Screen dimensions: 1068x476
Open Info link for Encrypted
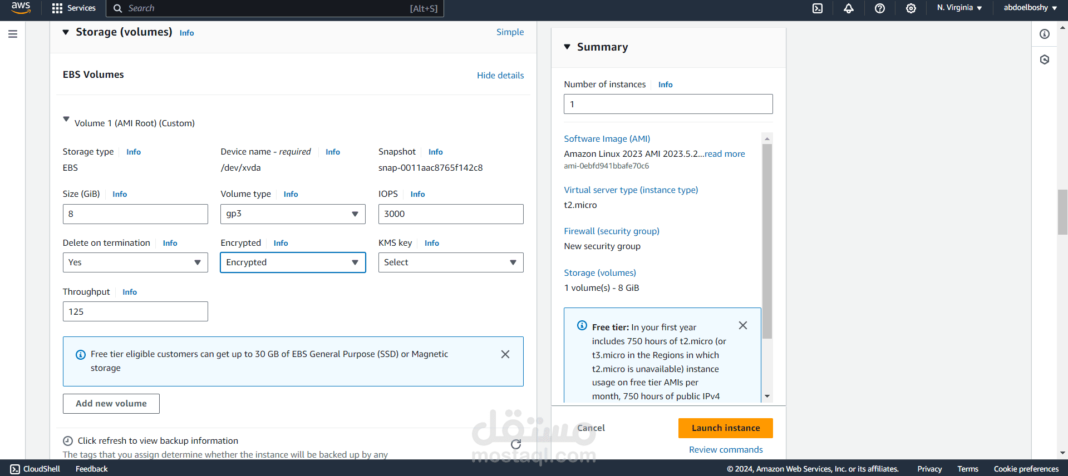pyautogui.click(x=280, y=243)
